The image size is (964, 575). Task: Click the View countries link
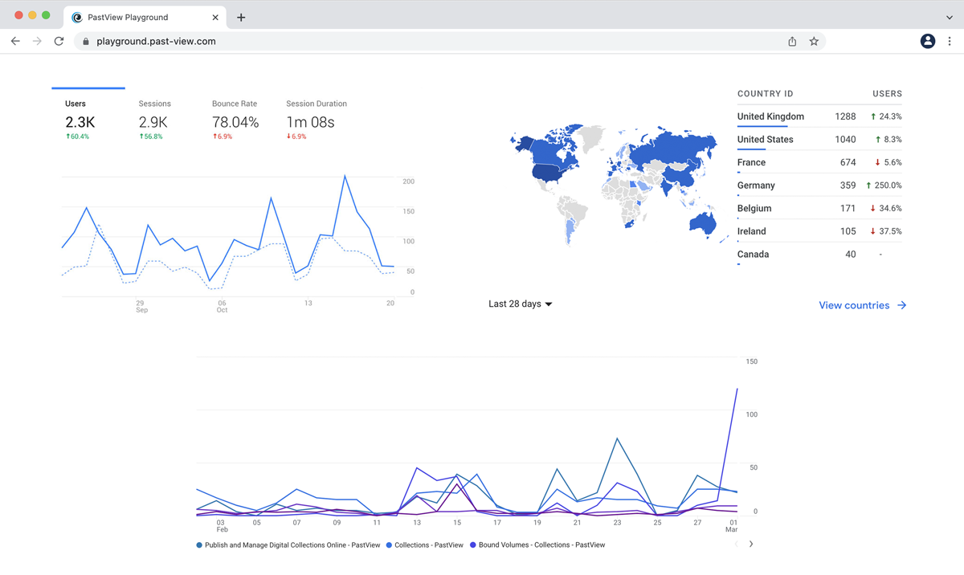click(862, 305)
